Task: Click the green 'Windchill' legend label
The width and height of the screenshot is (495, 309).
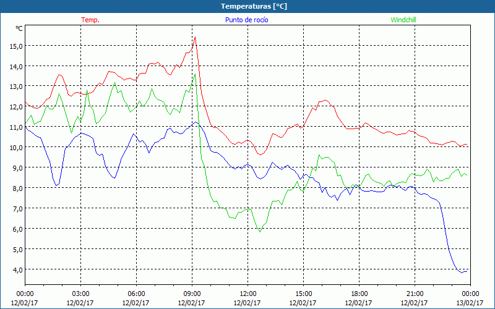Action: point(403,20)
